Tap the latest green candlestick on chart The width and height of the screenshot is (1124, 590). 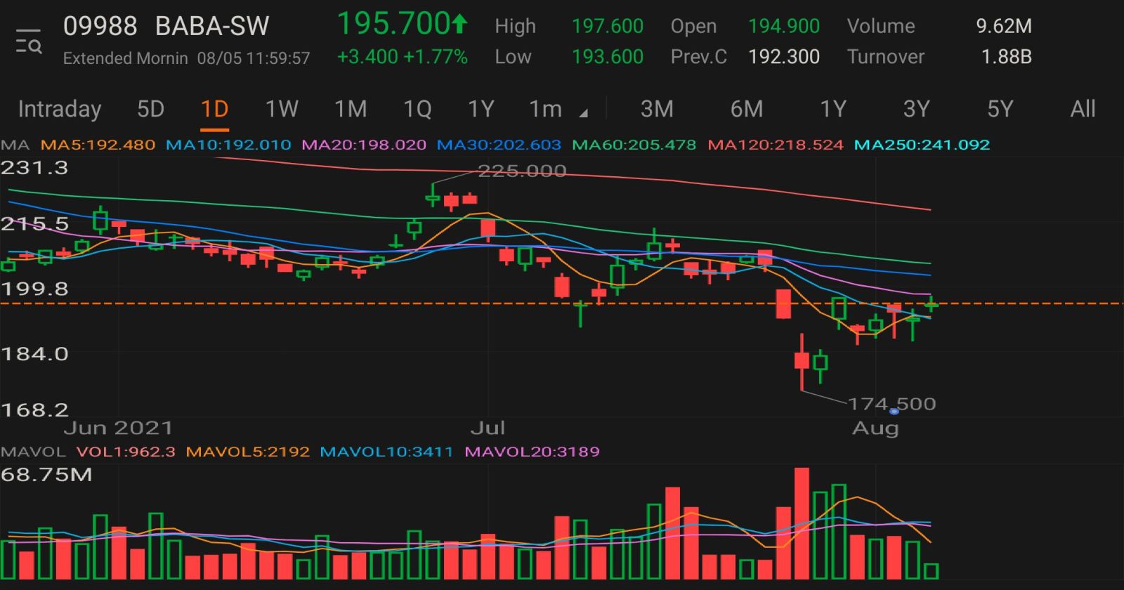coord(932,303)
